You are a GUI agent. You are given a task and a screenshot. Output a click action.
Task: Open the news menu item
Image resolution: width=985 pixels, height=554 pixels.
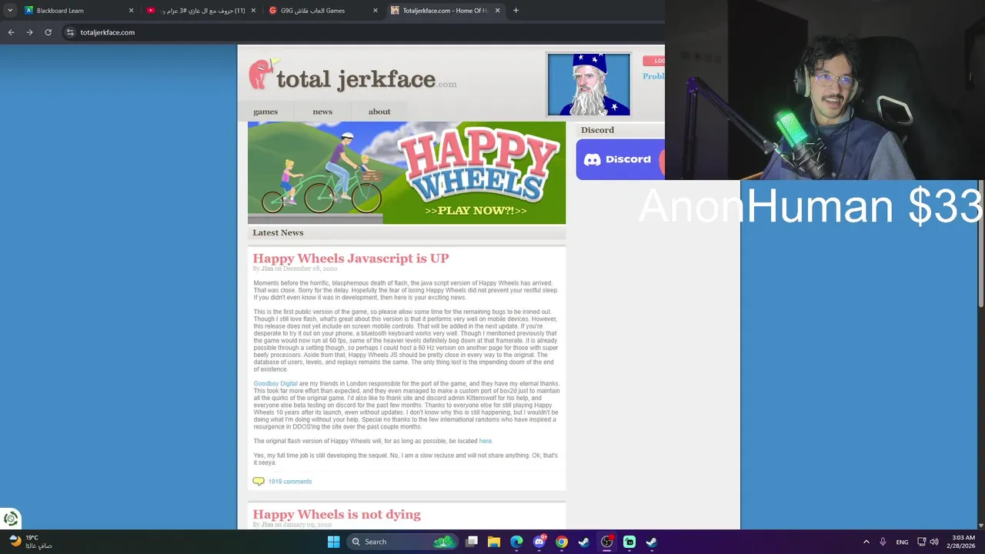tap(322, 112)
